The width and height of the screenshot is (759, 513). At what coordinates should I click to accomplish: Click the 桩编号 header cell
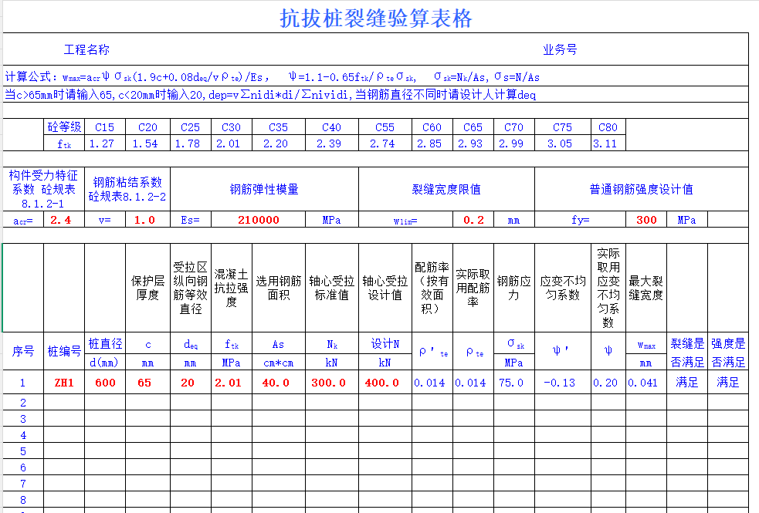[x=64, y=352]
